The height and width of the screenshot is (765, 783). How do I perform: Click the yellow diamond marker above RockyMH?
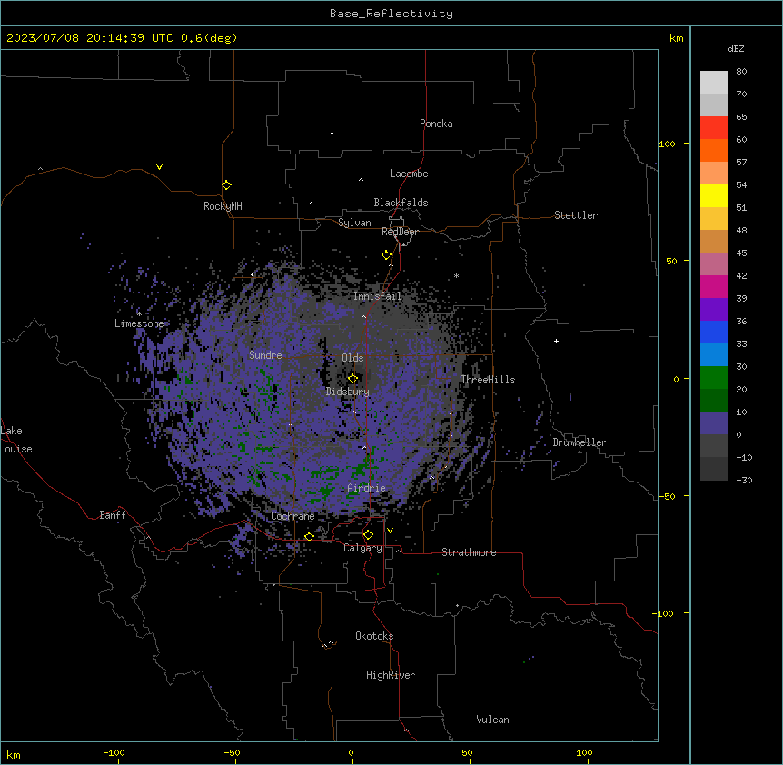click(226, 185)
